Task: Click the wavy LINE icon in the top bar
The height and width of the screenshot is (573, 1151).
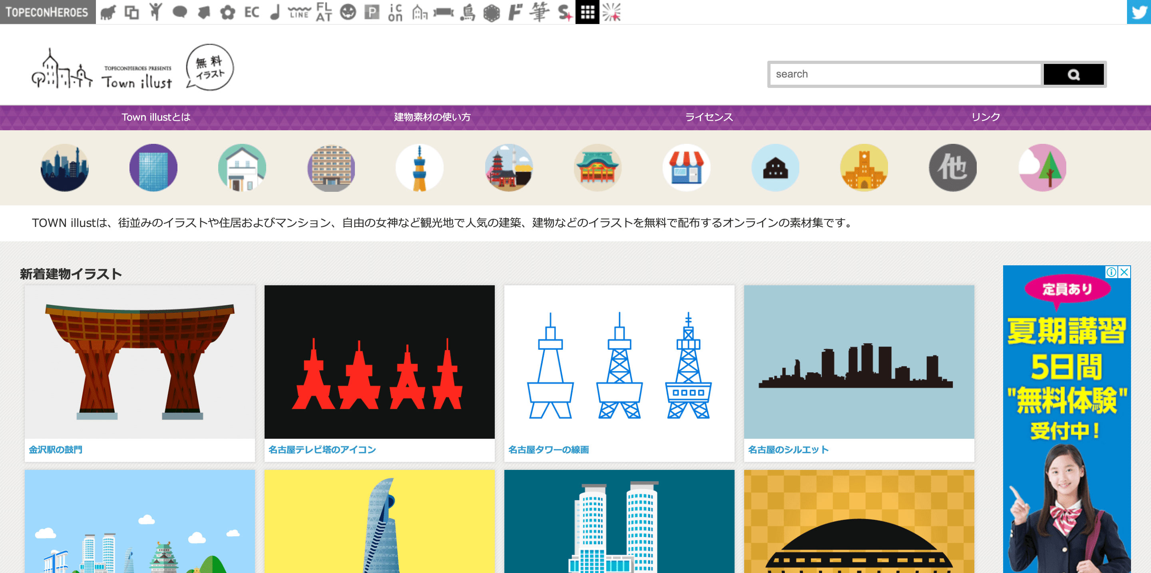Action: coord(299,12)
